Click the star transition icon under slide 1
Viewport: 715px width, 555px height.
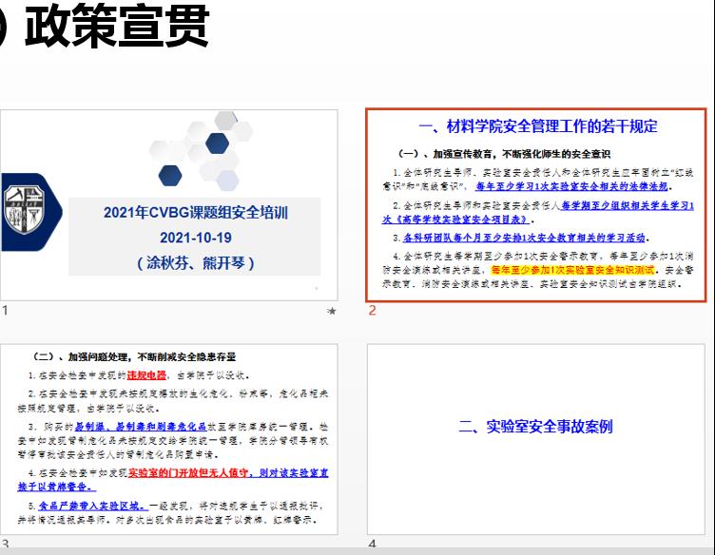[x=331, y=311]
